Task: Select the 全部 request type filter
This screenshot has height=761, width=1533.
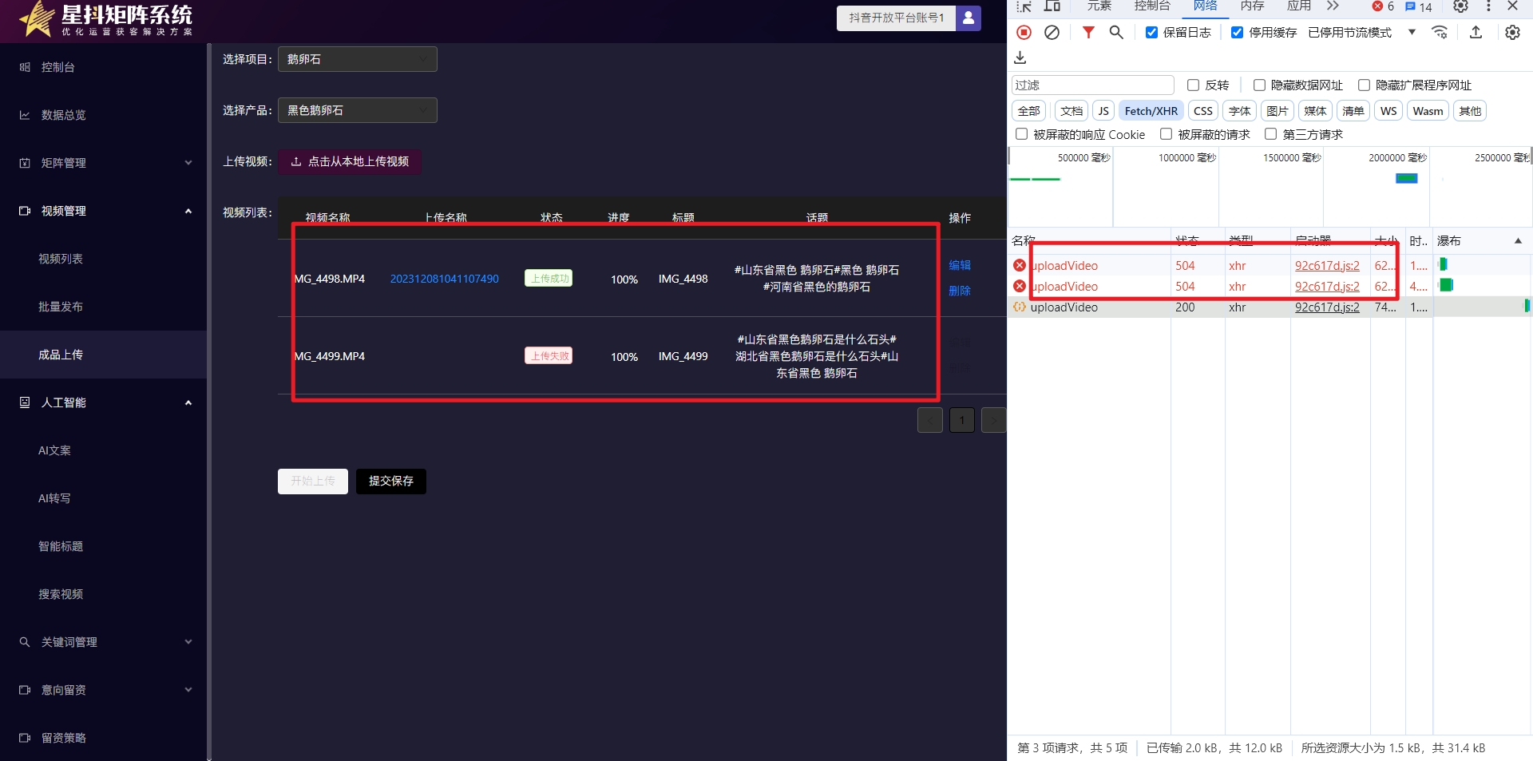Action: [x=1029, y=111]
